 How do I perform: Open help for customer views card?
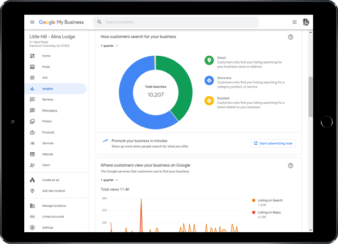click(290, 166)
